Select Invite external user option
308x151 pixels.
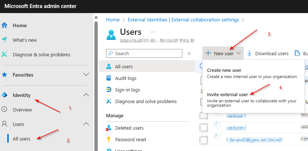252,99
